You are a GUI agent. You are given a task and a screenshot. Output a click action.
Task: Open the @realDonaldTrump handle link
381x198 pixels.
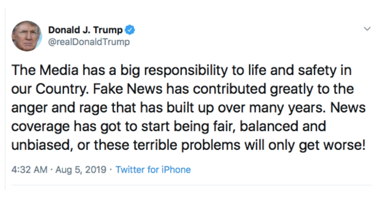89,42
